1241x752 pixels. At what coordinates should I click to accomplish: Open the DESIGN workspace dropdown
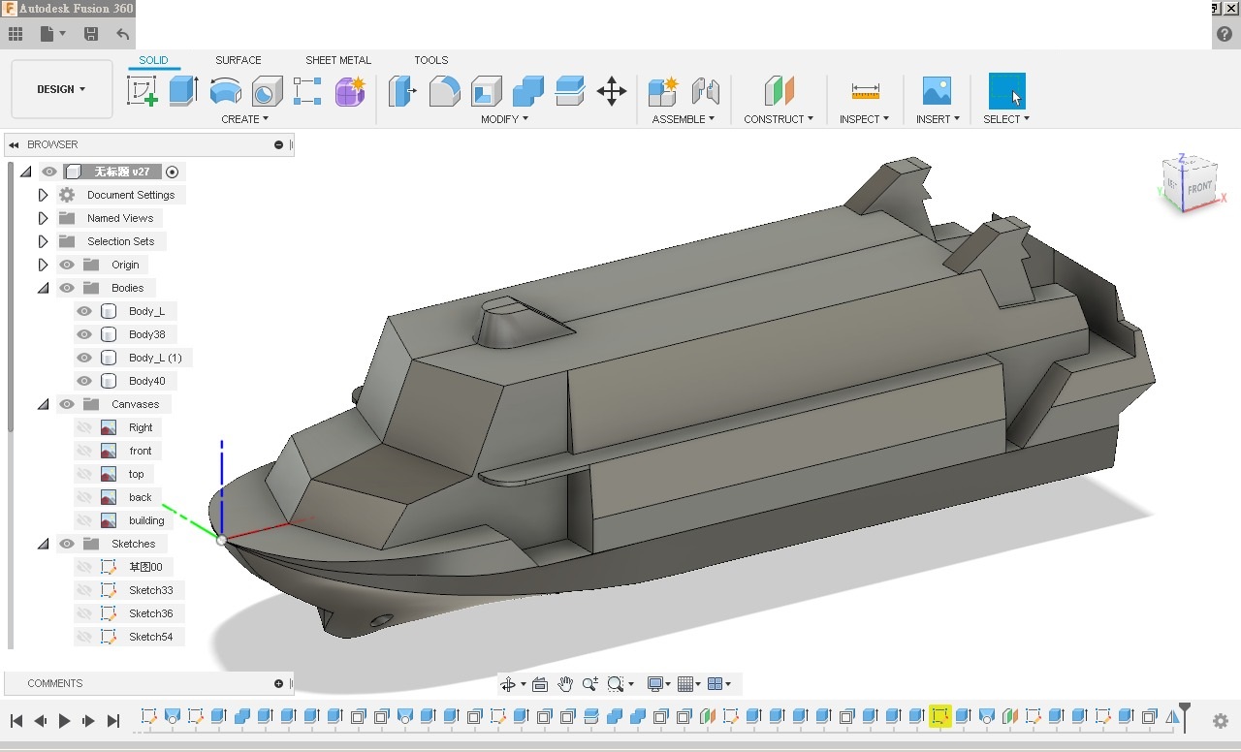click(x=61, y=89)
